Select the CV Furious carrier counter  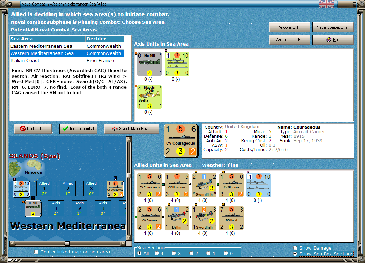coord(149,218)
